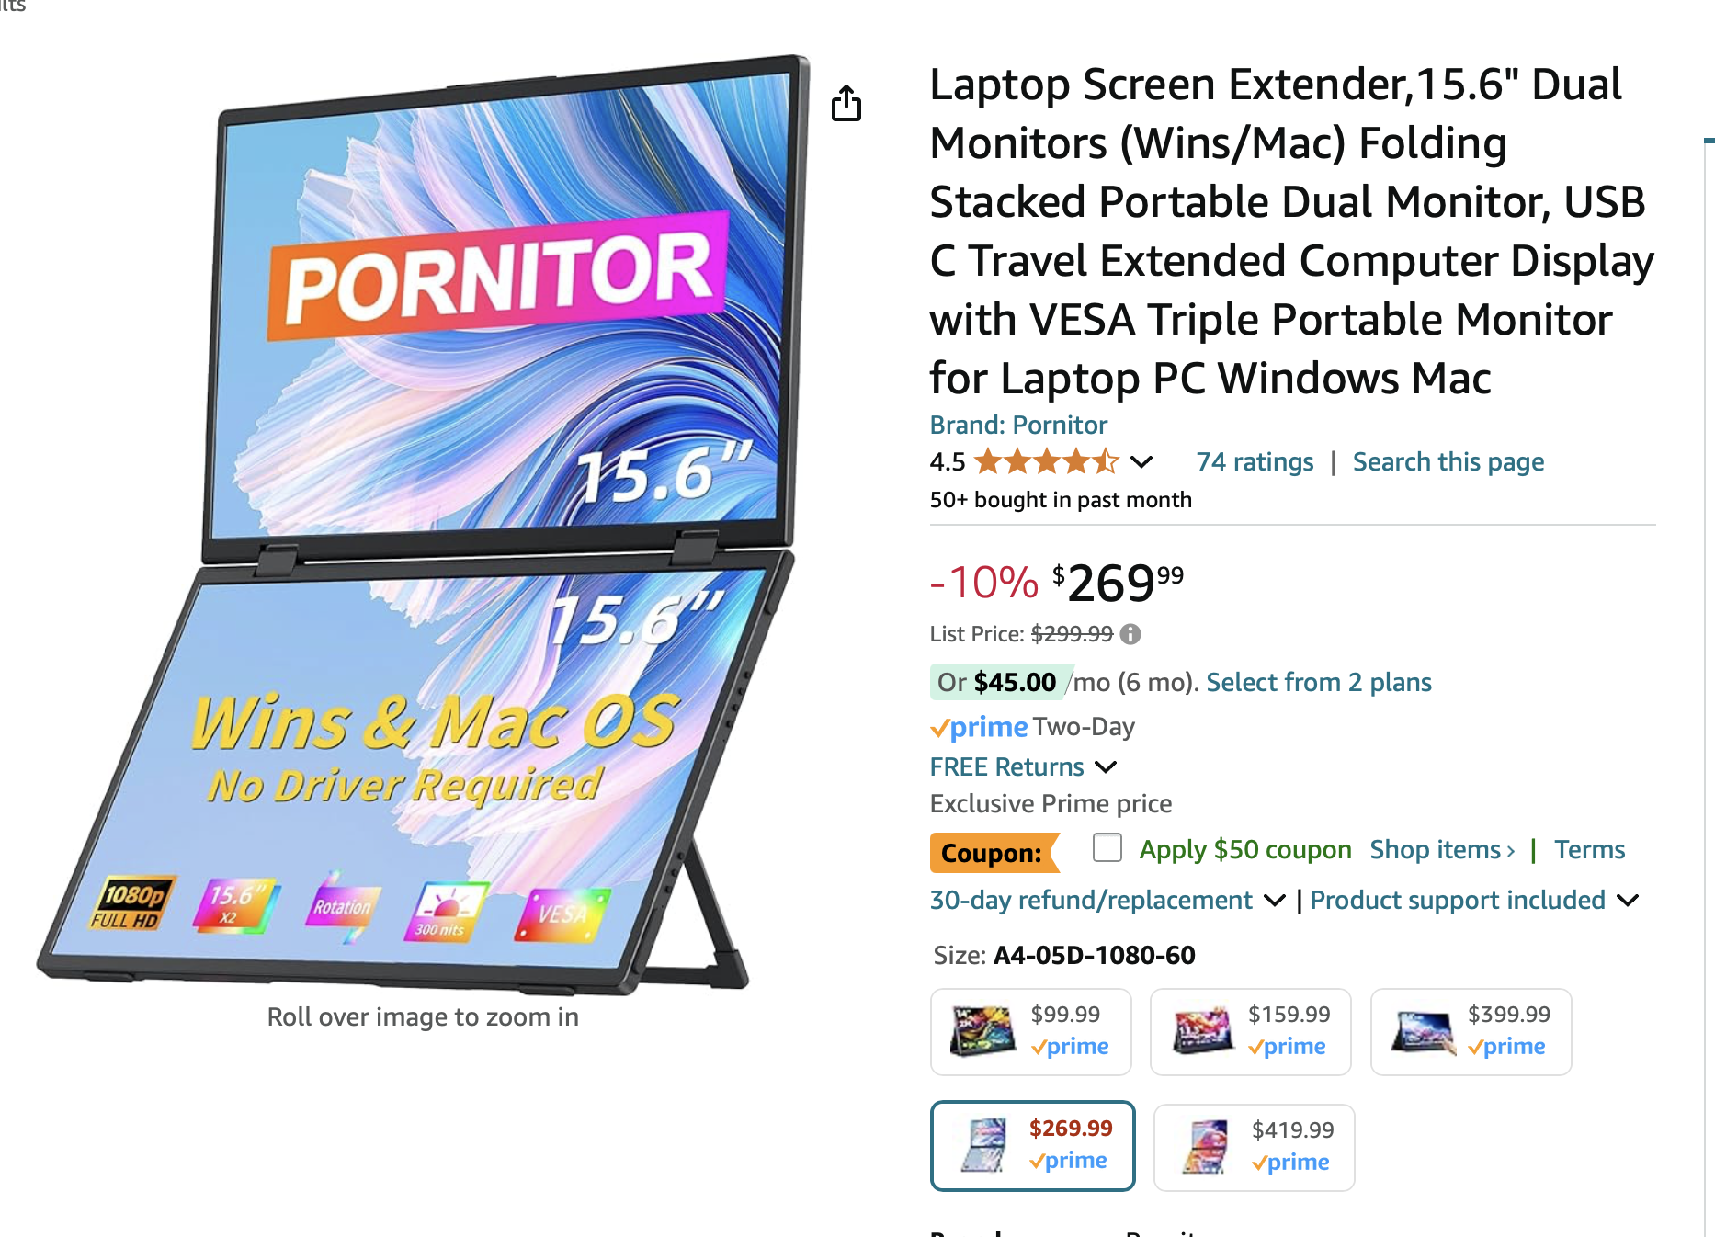
Task: Select the $159.99 size option
Action: click(1250, 1031)
